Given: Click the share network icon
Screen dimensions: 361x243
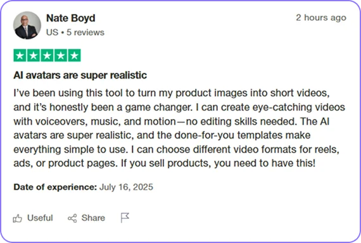Looking at the screenshot, I should pyautogui.click(x=72, y=218).
